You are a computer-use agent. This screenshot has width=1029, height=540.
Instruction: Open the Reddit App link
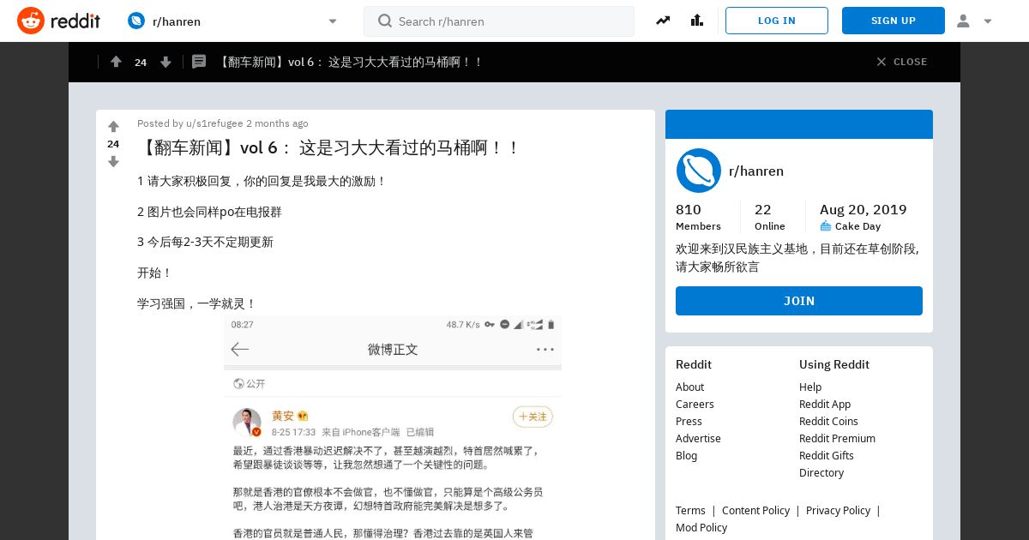[825, 404]
